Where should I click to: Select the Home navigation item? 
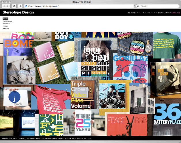coord(5,19)
